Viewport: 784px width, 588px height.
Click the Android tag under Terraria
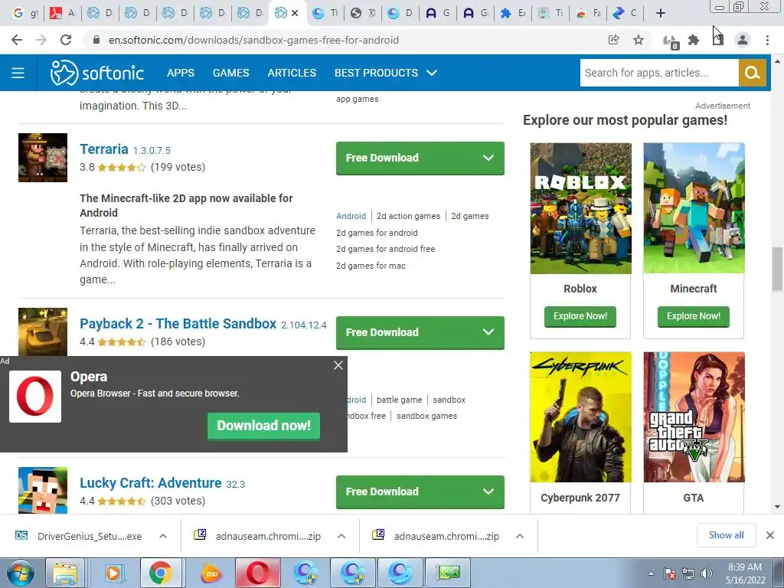[351, 216]
